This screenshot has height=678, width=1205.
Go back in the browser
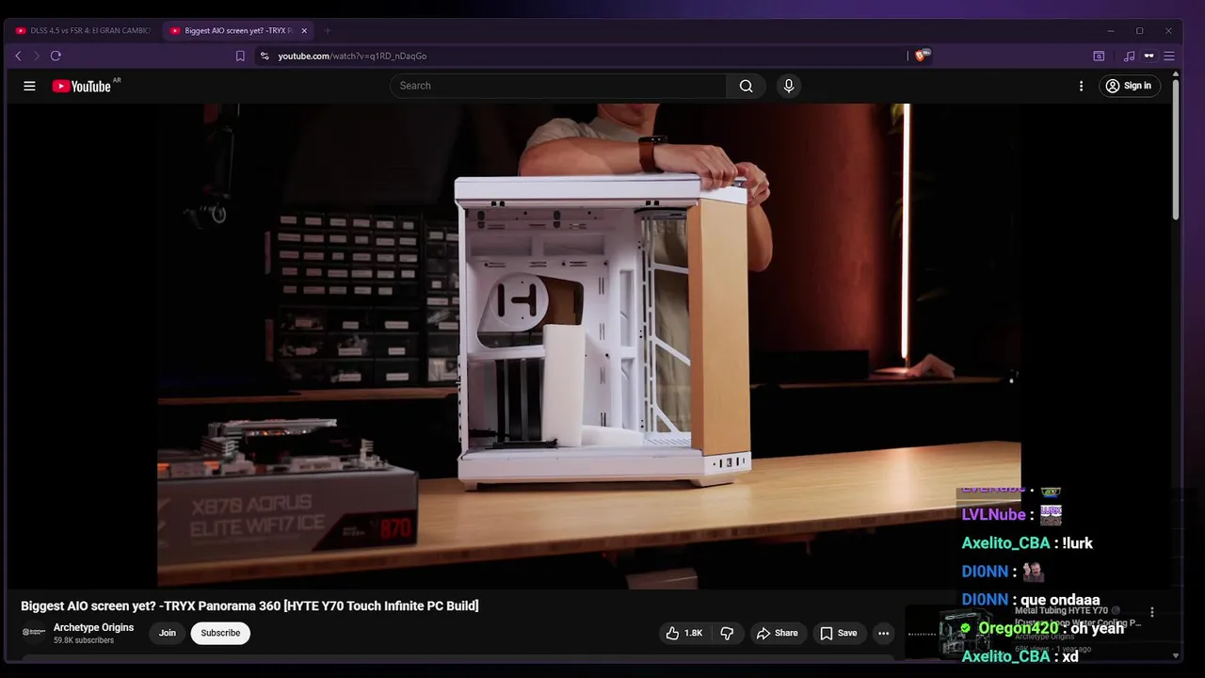point(18,56)
